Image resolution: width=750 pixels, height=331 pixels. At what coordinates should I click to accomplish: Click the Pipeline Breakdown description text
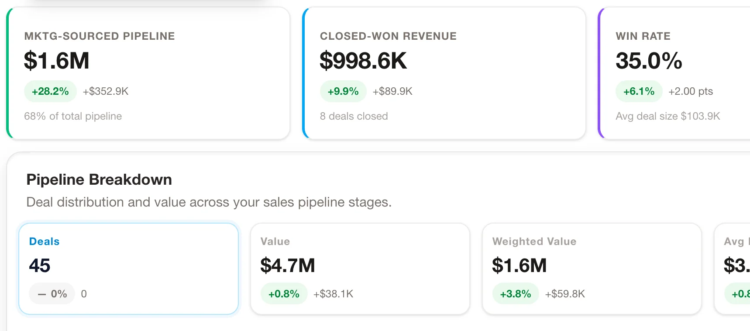tap(209, 202)
